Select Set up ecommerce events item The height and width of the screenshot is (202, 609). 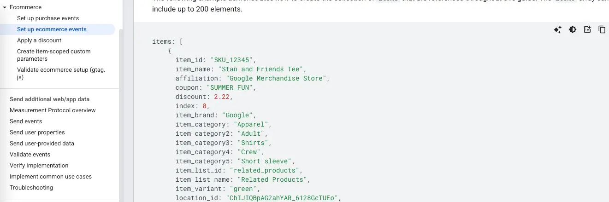coord(52,29)
